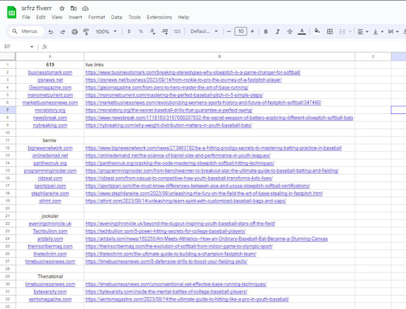Select the 'live links' cell
The height and width of the screenshot is (309, 406).
219,64
